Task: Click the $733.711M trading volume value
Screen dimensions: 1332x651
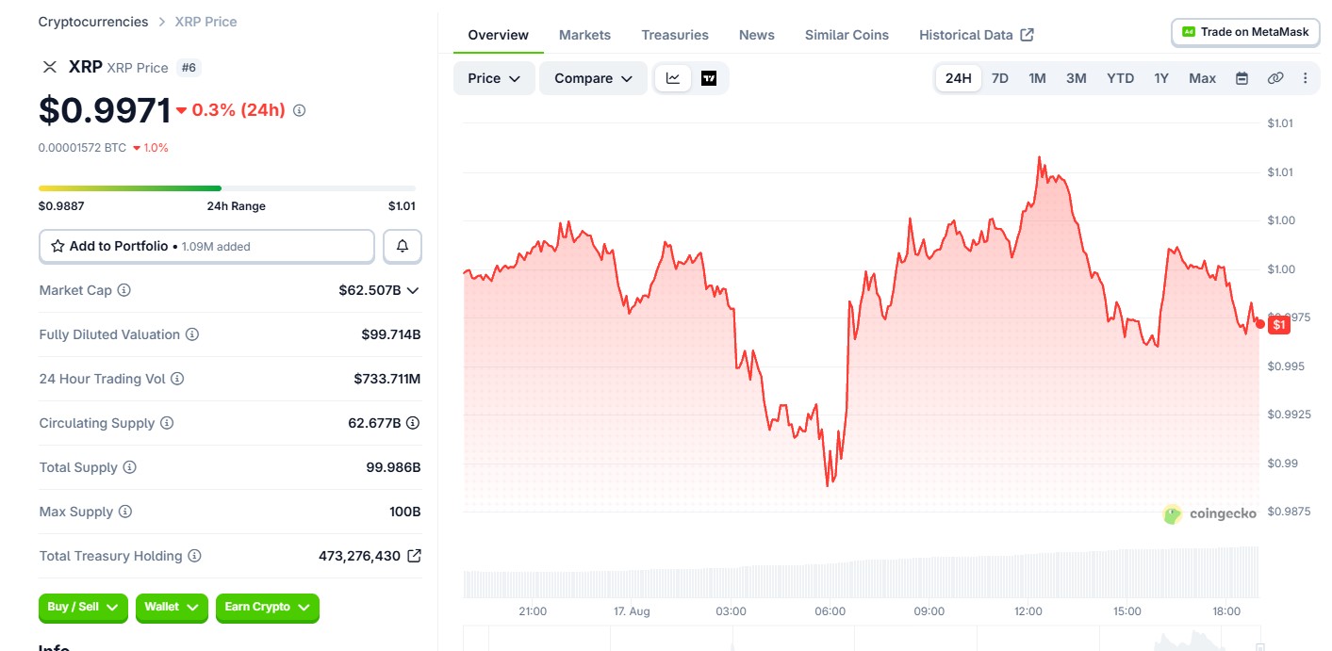Action: [387, 379]
